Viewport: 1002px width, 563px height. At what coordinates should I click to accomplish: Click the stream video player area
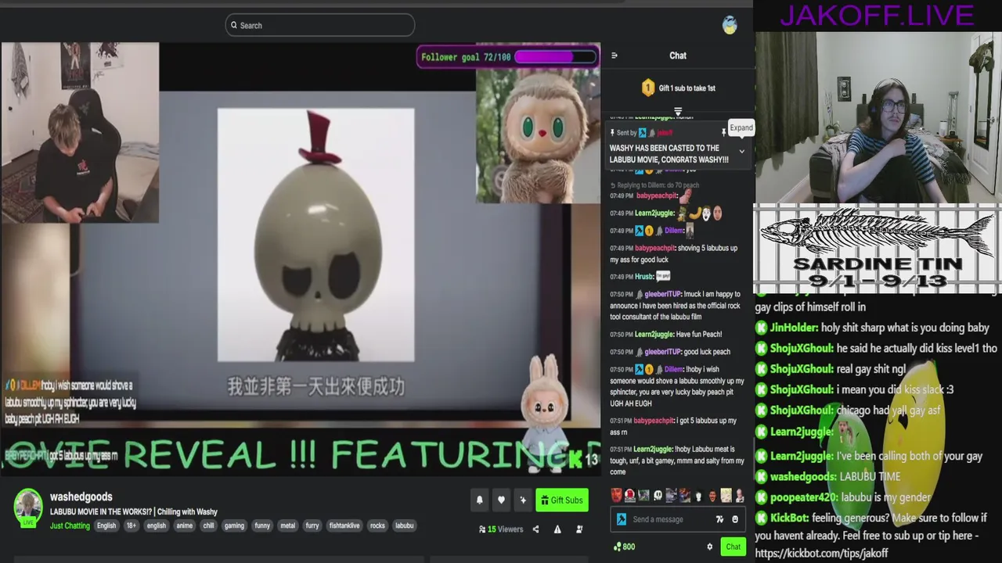coord(301,258)
